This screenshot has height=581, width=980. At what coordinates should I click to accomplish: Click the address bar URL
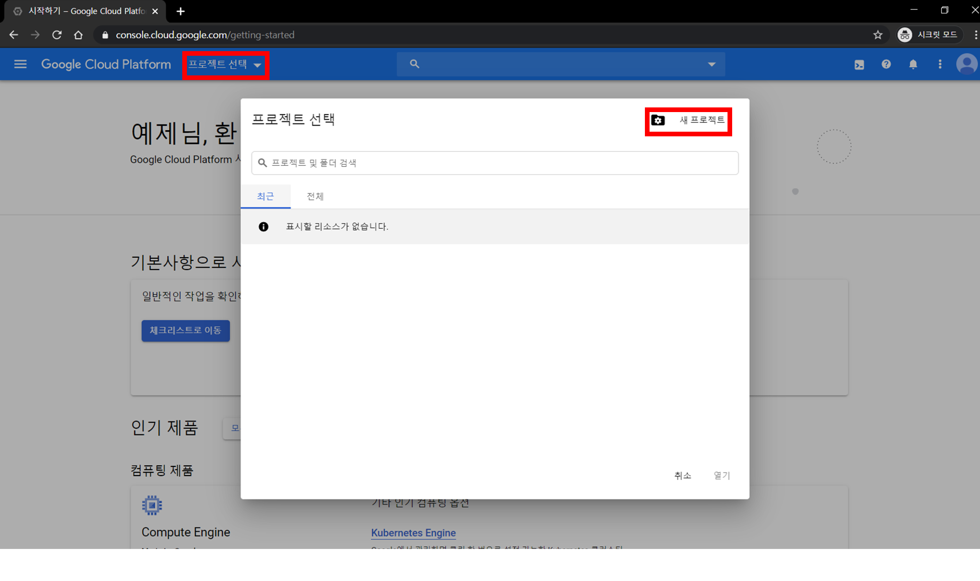(205, 35)
